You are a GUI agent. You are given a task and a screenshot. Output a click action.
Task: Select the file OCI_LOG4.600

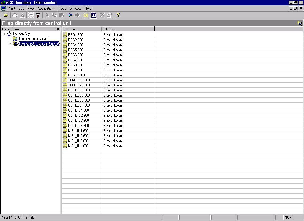[x=79, y=105]
